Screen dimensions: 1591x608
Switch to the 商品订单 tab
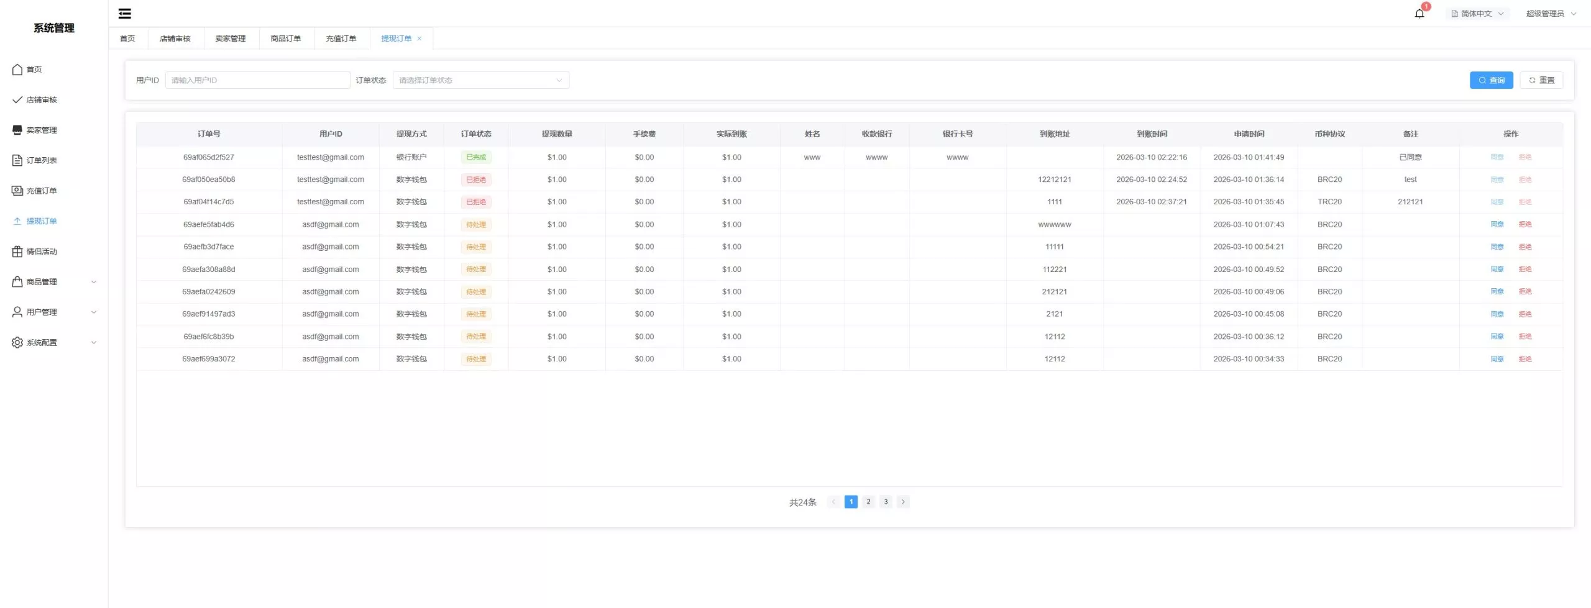coord(285,39)
